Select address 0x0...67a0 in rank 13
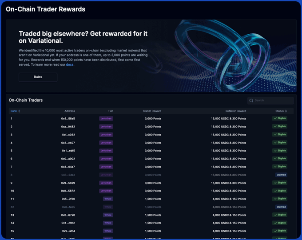 [x=68, y=215]
